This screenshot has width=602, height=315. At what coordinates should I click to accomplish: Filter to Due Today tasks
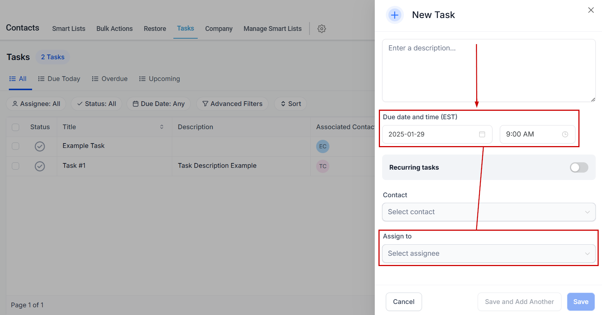(x=59, y=79)
